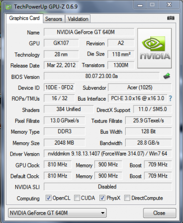Screen dimensions: 183x223
Task: Open the GPU-Z title bar app icon
Action: click(8, 7)
